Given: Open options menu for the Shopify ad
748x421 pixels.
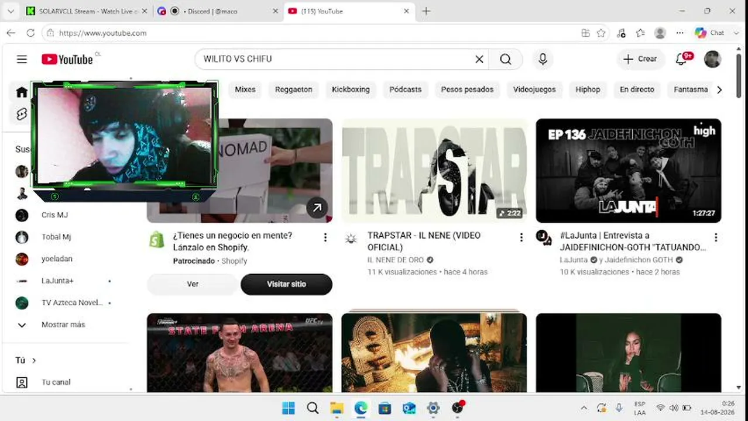Looking at the screenshot, I should (x=325, y=237).
